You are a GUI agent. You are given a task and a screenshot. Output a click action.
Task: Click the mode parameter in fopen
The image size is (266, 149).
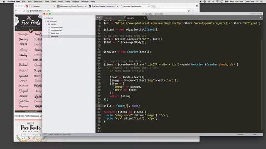(x=135, y=106)
